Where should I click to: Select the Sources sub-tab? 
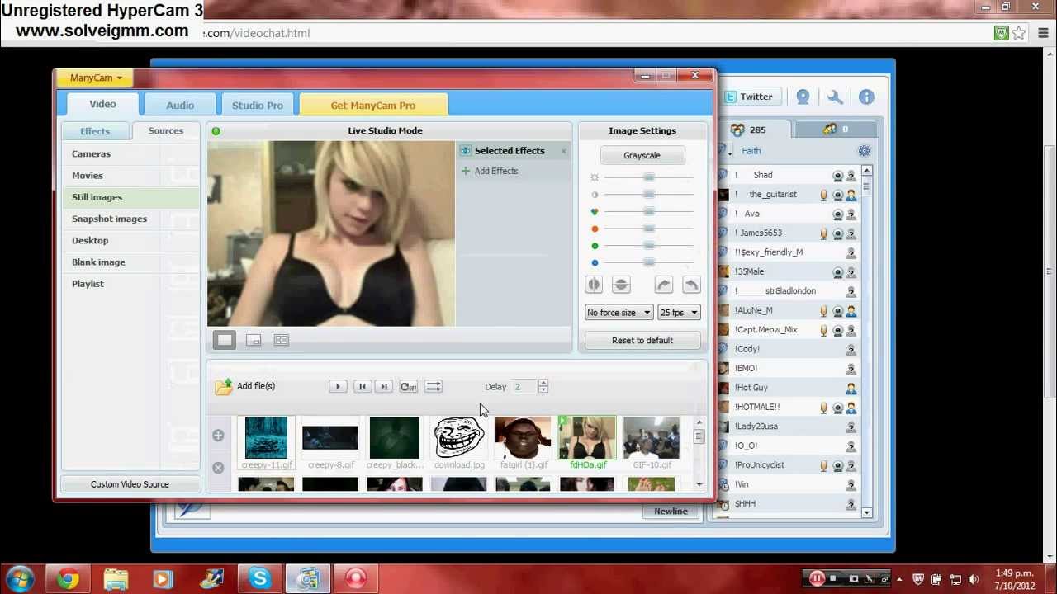pyautogui.click(x=166, y=130)
